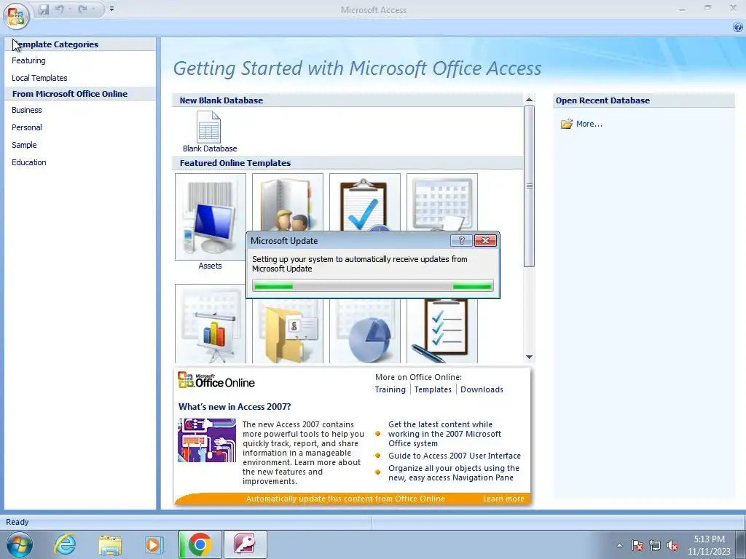Viewport: 746px width, 559px height.
Task: Select the checklist with pen template
Action: tap(442, 331)
